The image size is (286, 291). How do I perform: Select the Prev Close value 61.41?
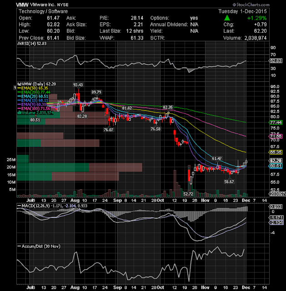[53, 38]
